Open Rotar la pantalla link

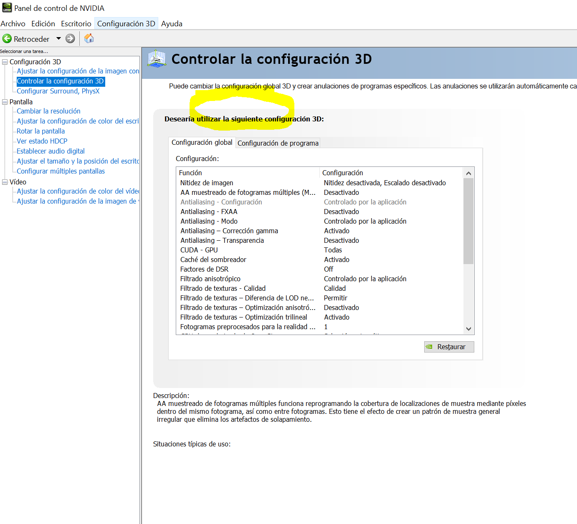click(x=40, y=131)
